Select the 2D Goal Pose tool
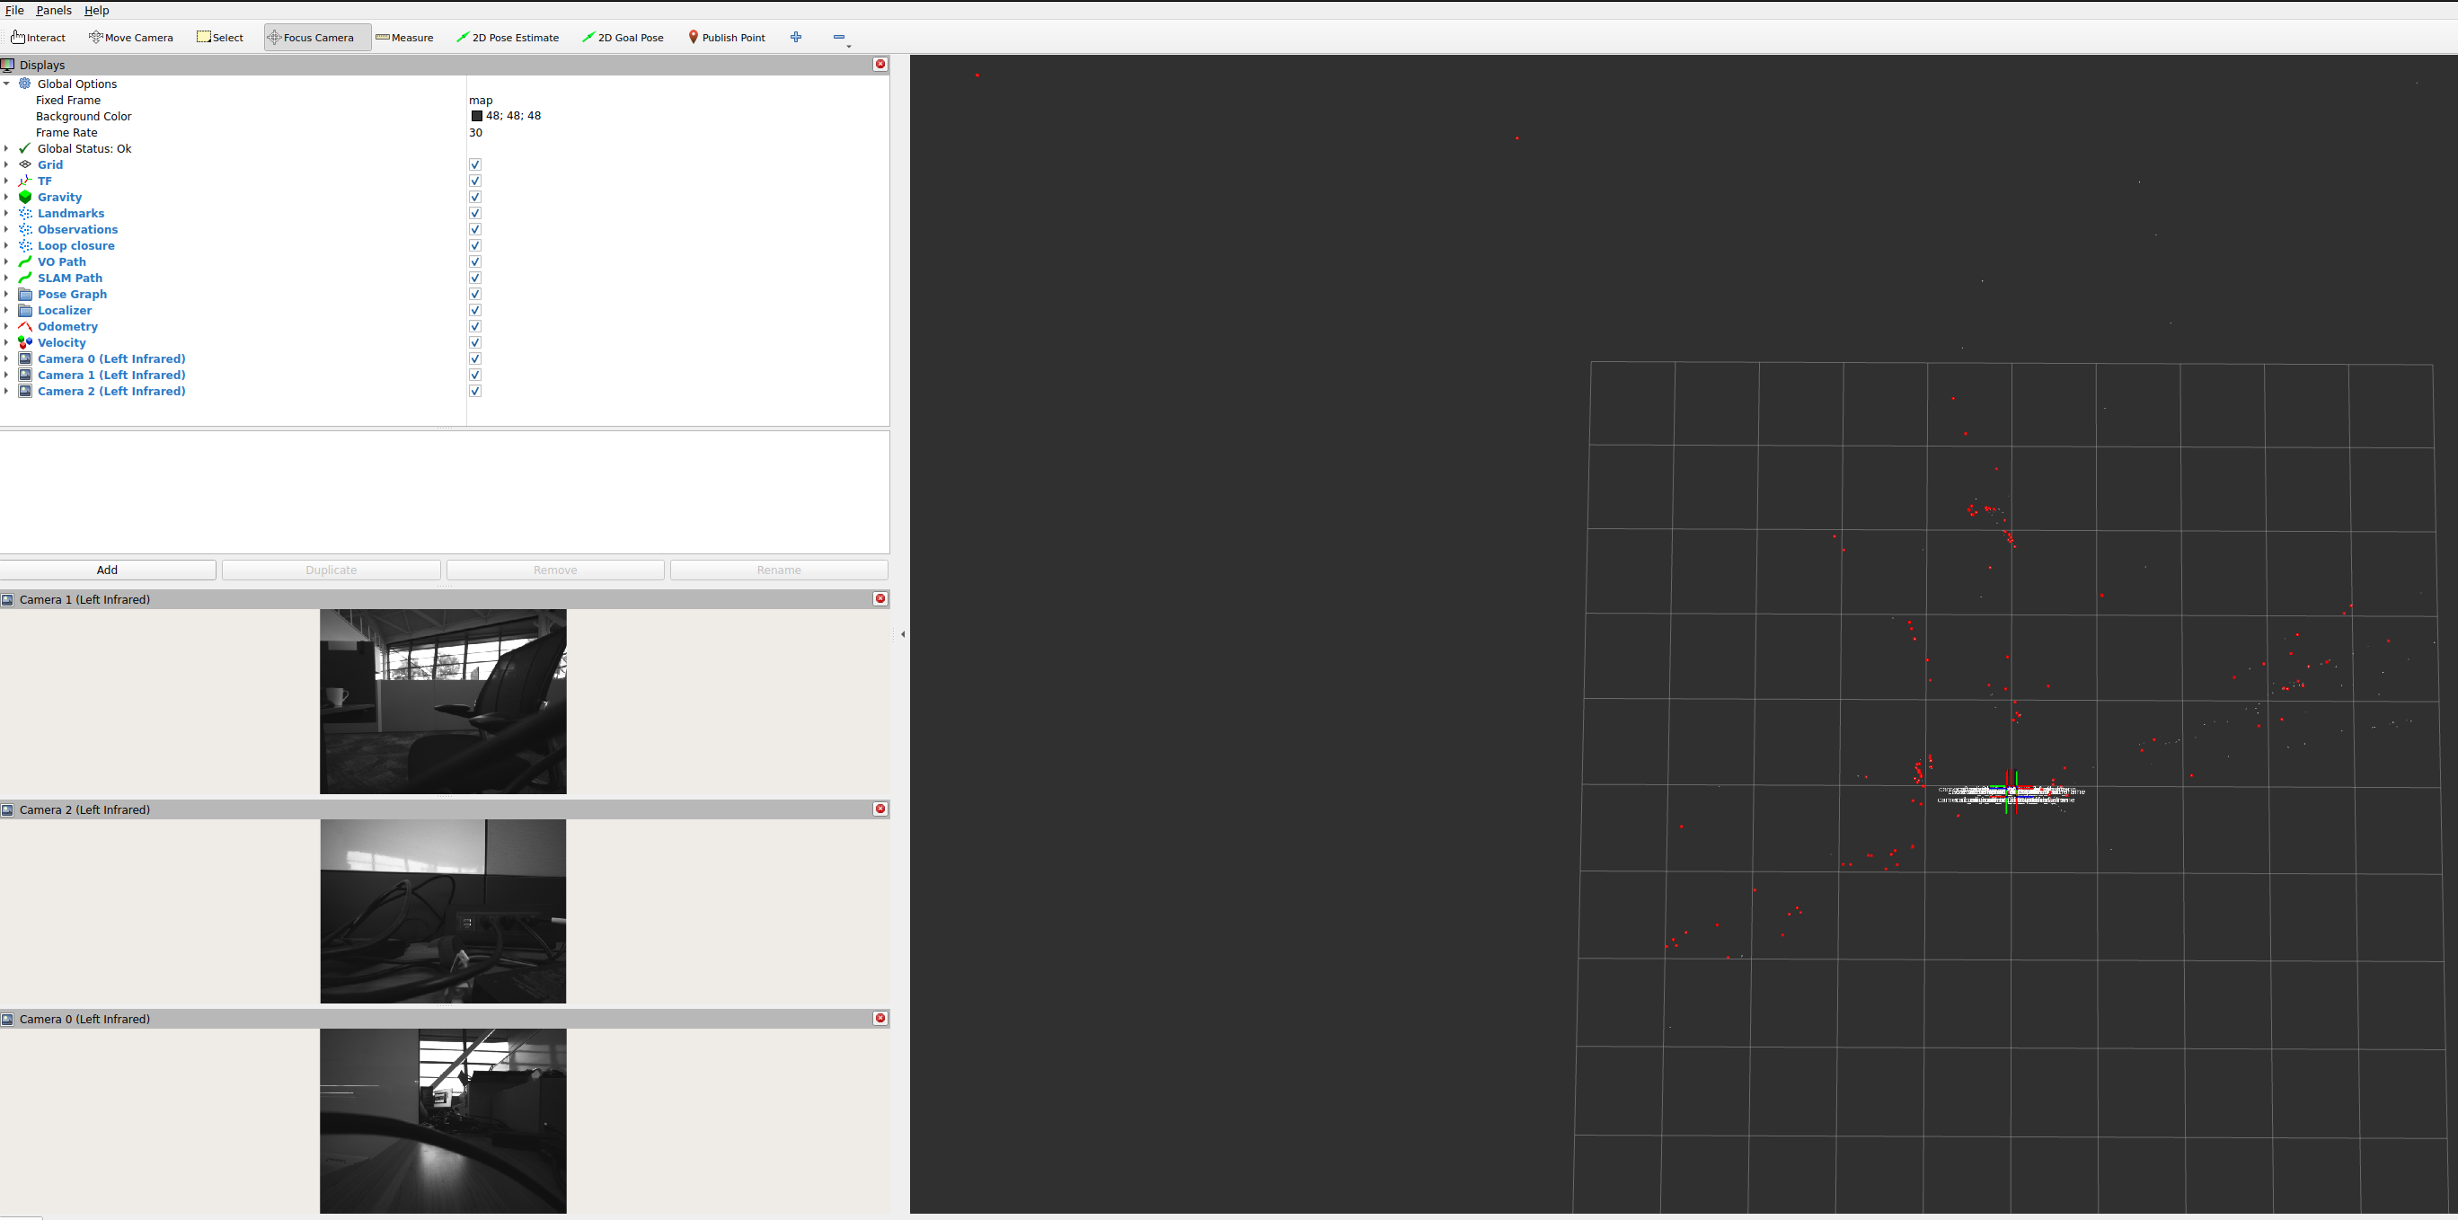 point(622,37)
